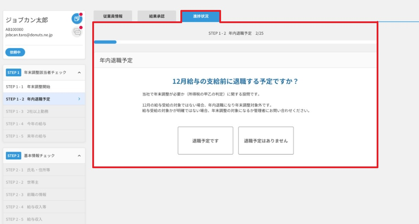
Task: Choose 退職予定です answer button
Action: point(206,141)
